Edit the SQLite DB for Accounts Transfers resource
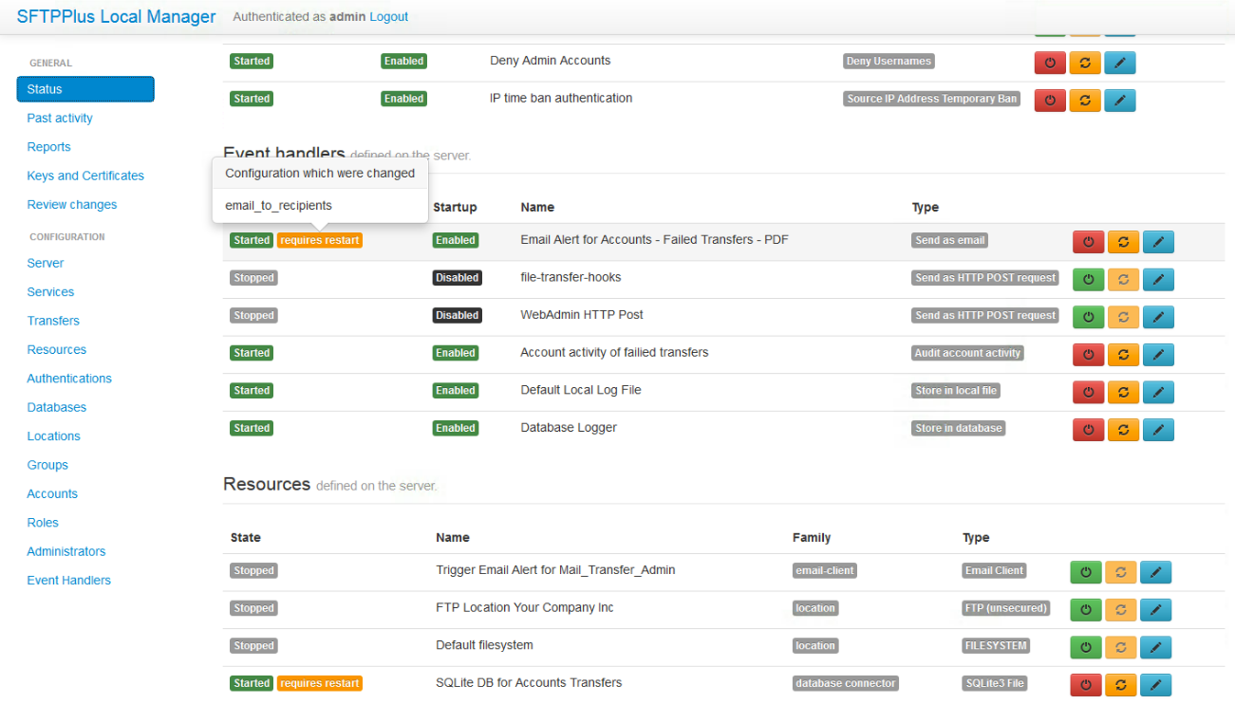 pyautogui.click(x=1155, y=685)
